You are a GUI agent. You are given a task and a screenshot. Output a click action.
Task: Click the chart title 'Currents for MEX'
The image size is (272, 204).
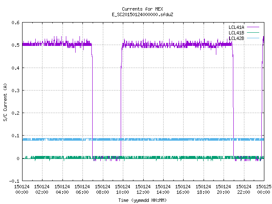[142, 9]
